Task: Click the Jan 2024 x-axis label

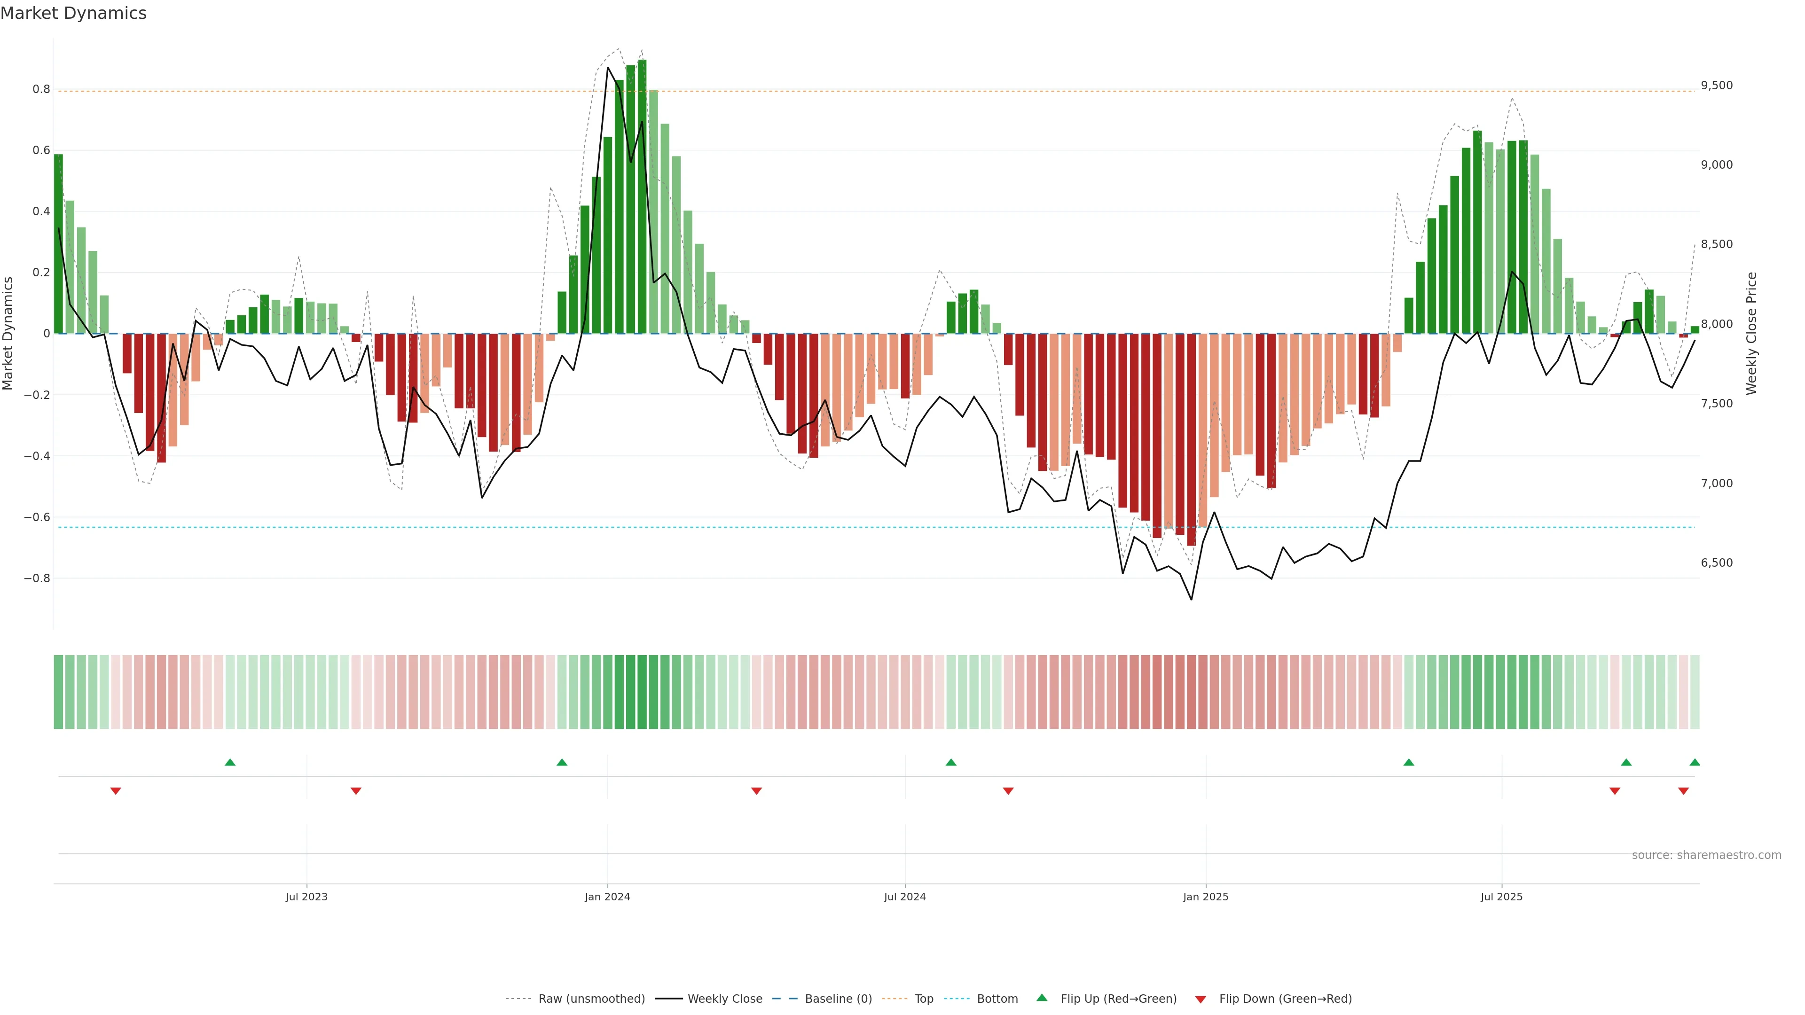Action: tap(607, 897)
